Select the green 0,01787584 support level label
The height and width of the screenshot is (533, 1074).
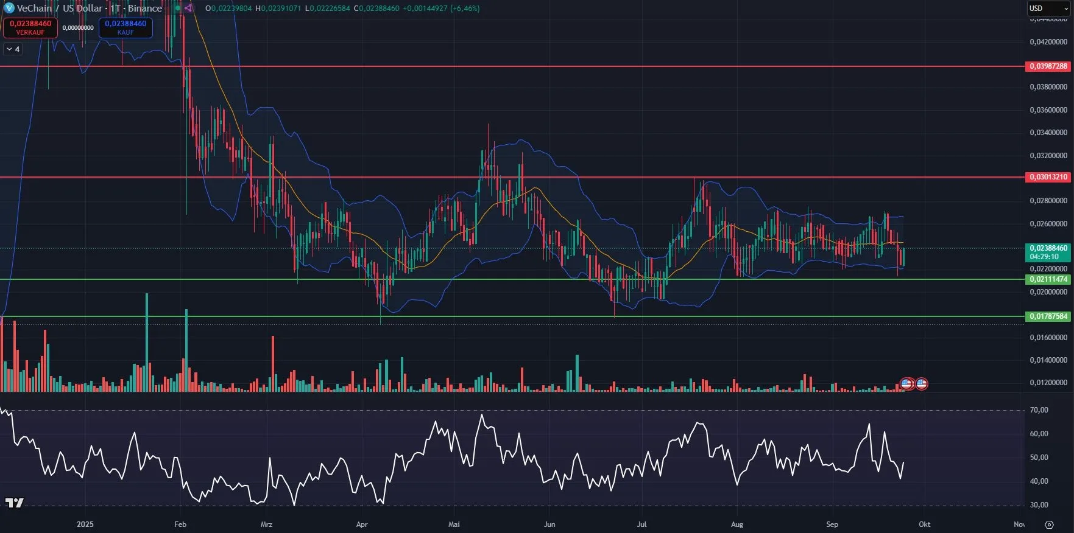tap(1048, 316)
